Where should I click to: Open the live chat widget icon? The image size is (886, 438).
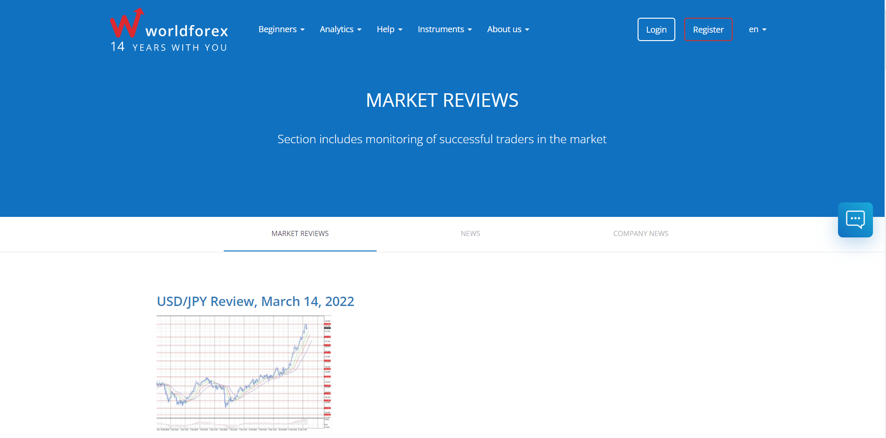(x=855, y=220)
